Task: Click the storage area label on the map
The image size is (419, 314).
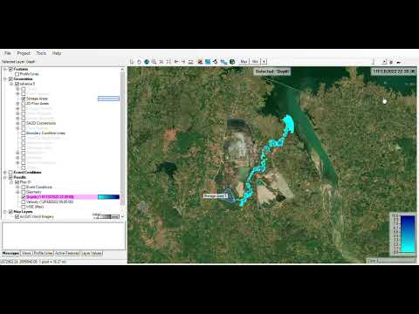Action: coord(216,196)
